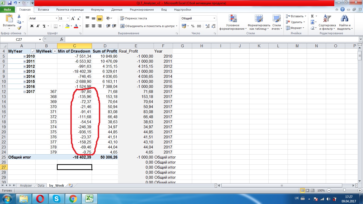Open the Данные ribbon tab
The width and height of the screenshot is (363, 204).
point(117,10)
